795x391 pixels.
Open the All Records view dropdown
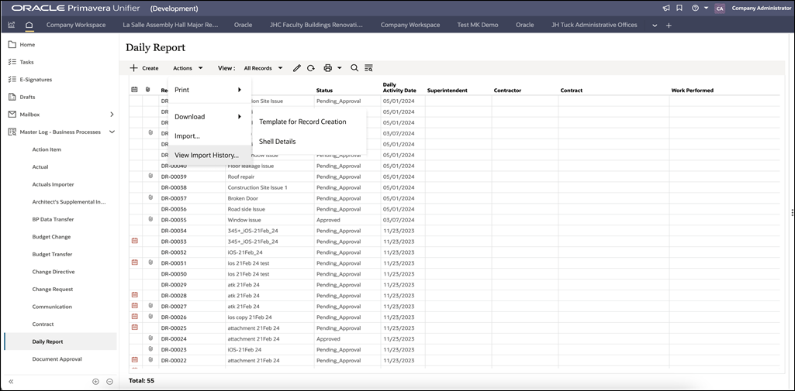[263, 68]
